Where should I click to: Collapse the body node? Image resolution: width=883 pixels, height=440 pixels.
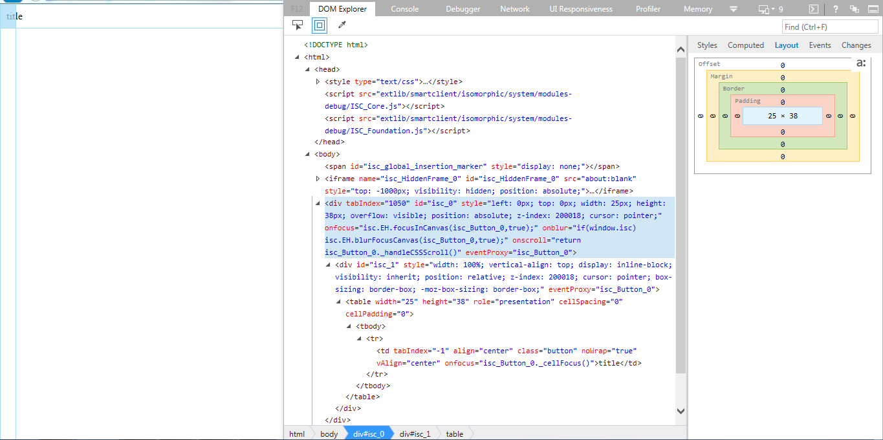pyautogui.click(x=308, y=155)
